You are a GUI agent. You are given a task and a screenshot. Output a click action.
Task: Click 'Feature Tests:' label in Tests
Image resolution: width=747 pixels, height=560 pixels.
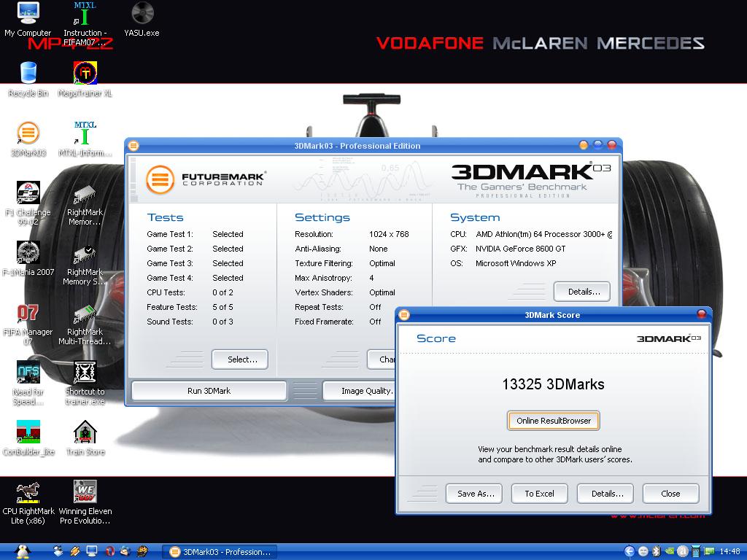(x=172, y=307)
